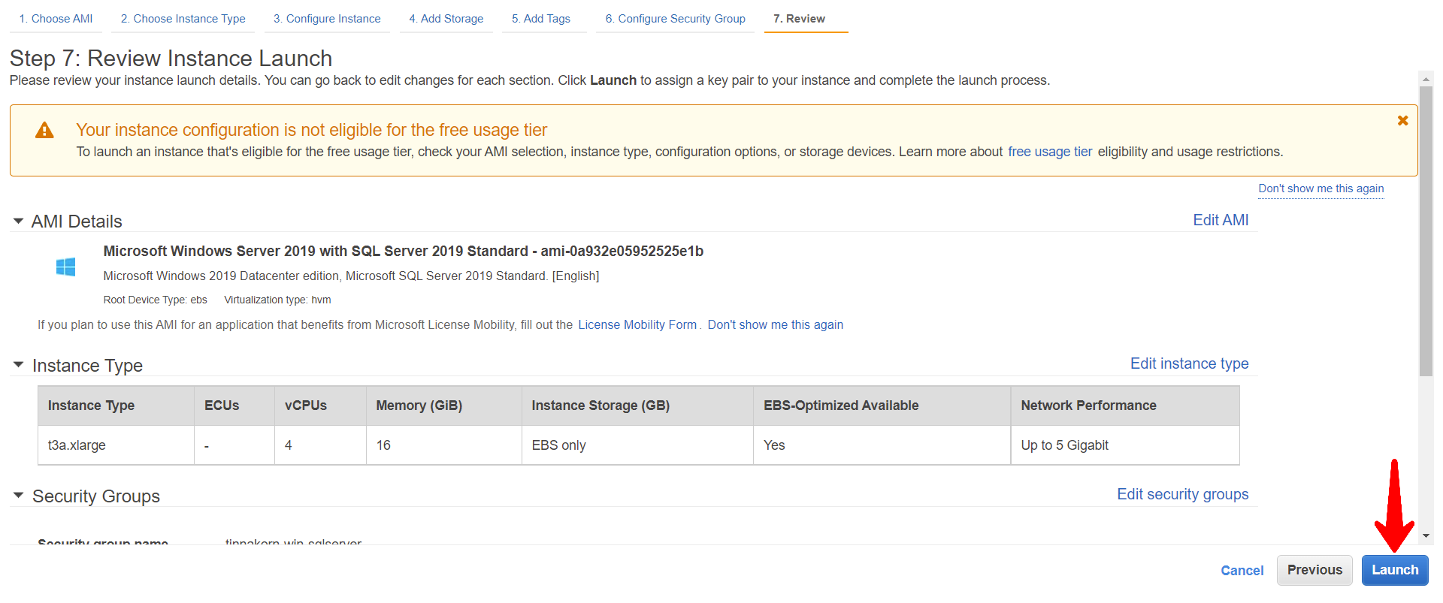Go to Add Tags step
This screenshot has width=1443, height=603.
pos(541,19)
